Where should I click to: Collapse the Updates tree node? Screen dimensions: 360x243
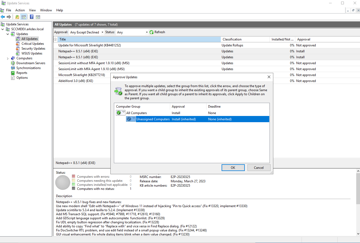point(8,34)
